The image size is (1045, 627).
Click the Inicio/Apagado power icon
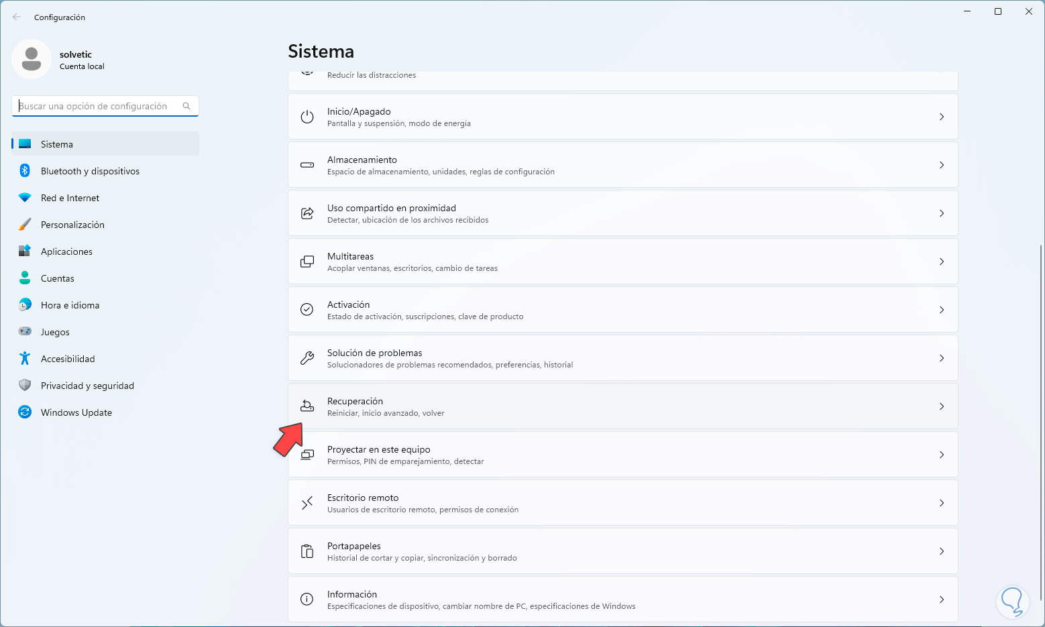(307, 117)
